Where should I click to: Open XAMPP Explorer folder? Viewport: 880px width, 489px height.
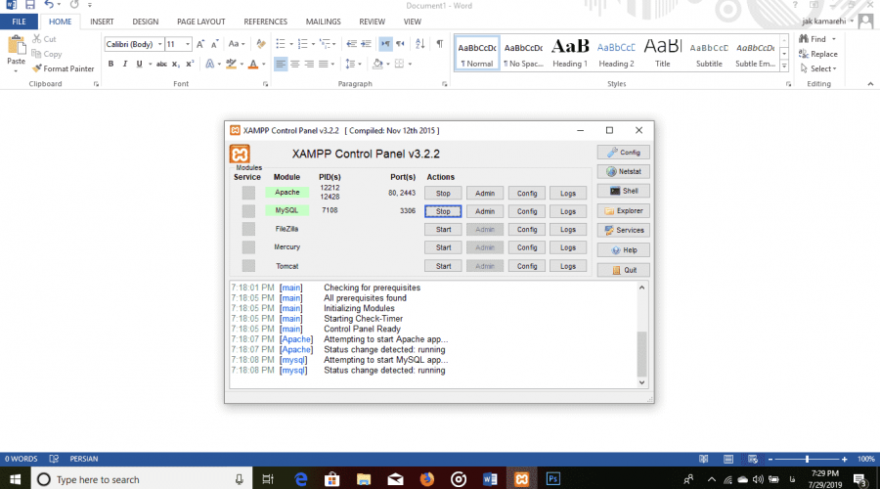[624, 211]
